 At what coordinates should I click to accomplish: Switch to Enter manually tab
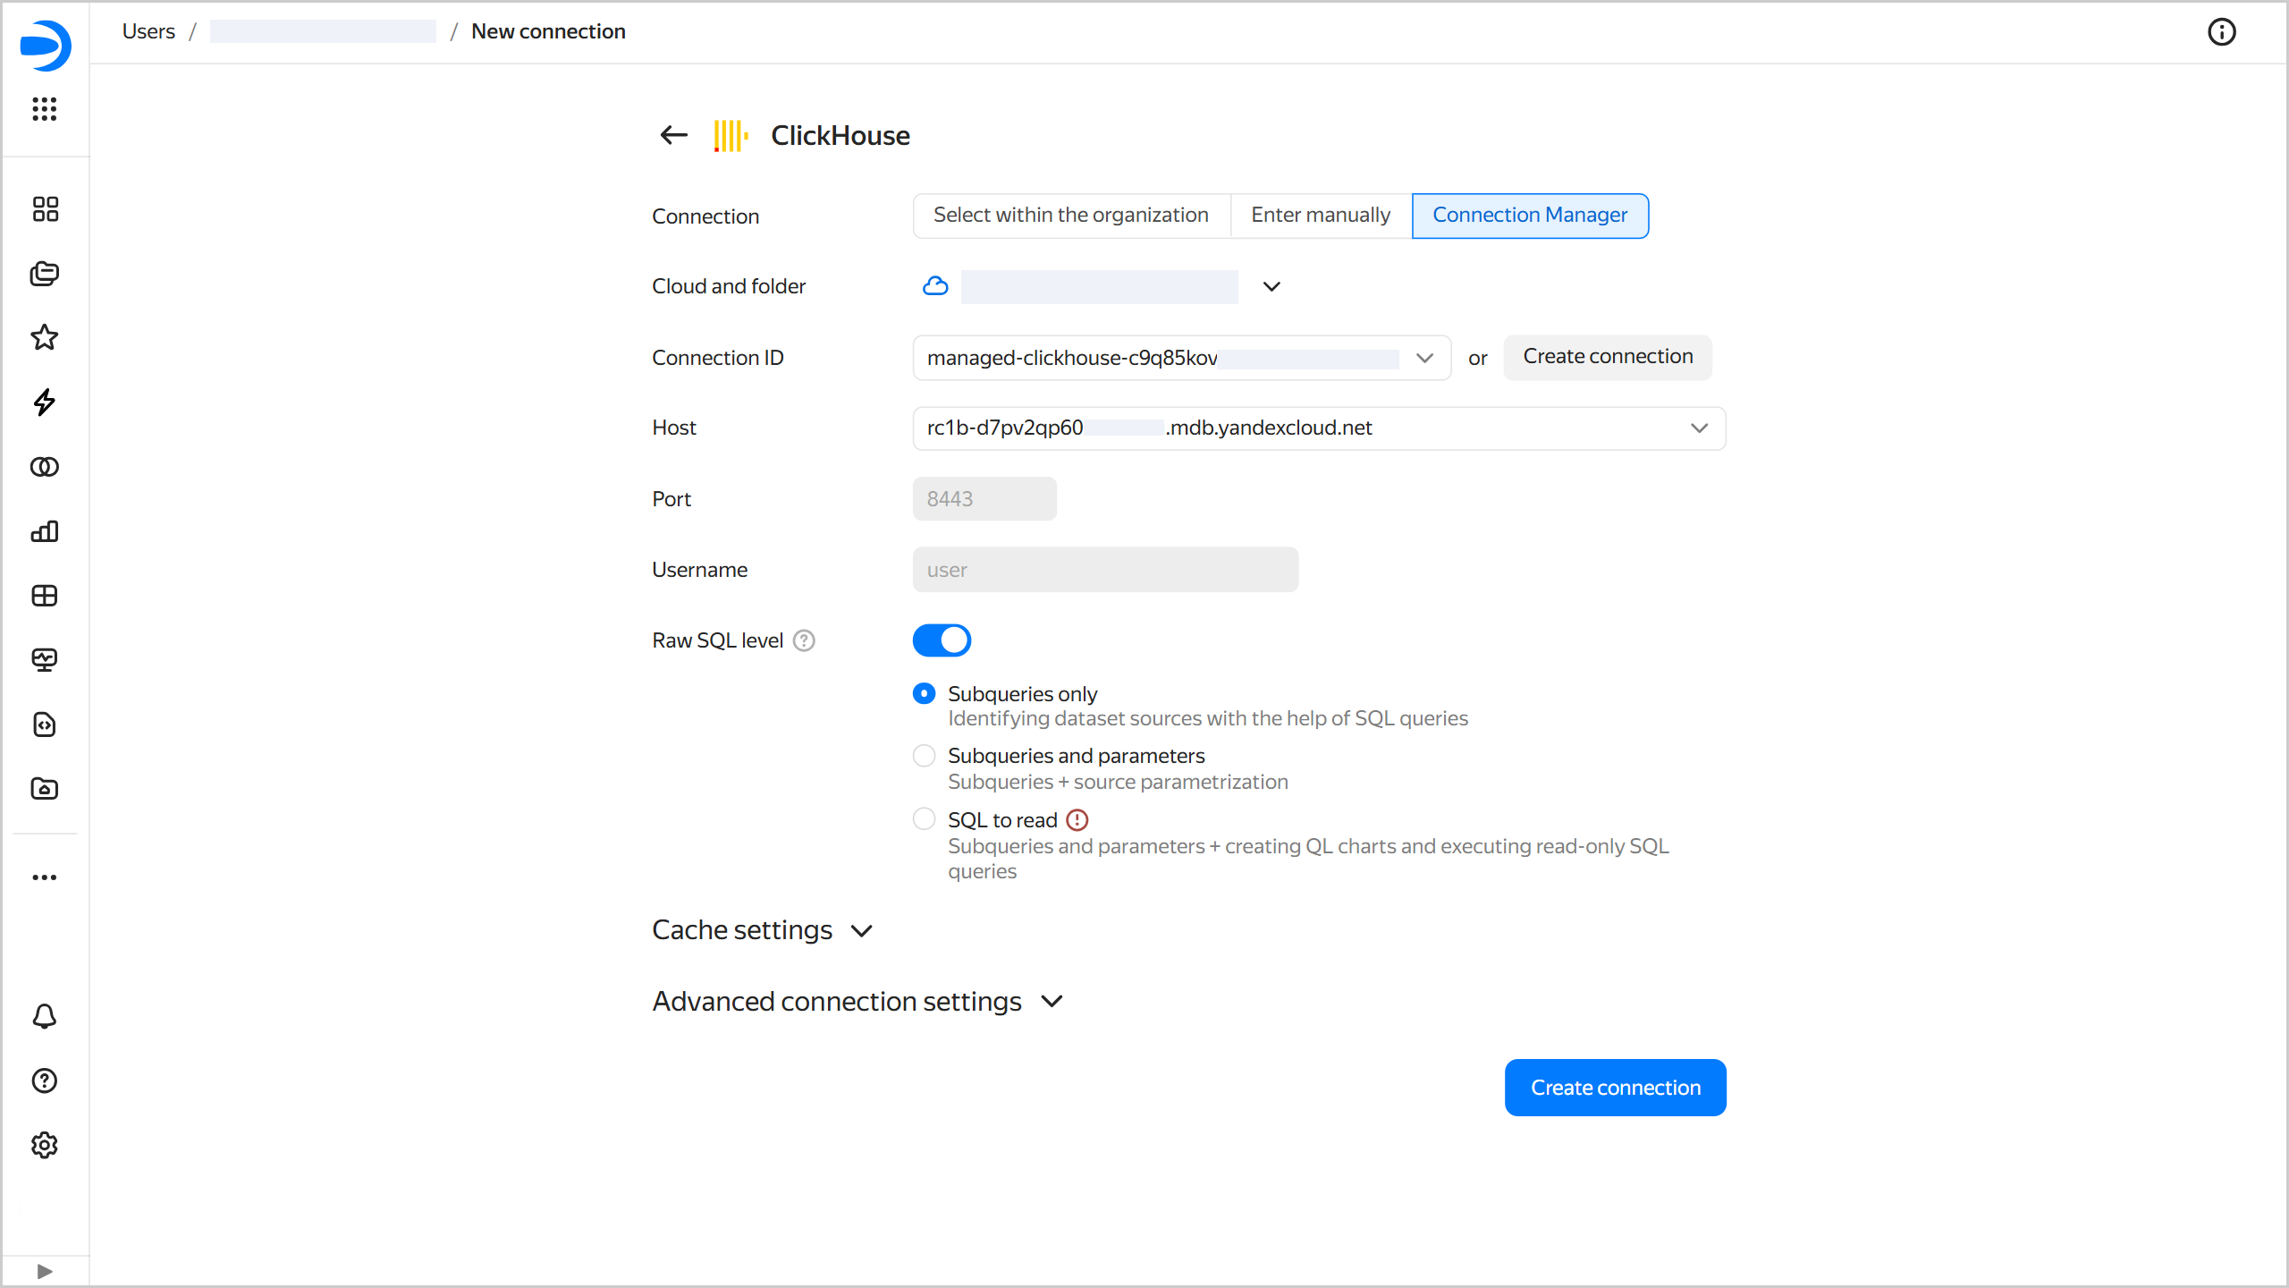pyautogui.click(x=1321, y=216)
